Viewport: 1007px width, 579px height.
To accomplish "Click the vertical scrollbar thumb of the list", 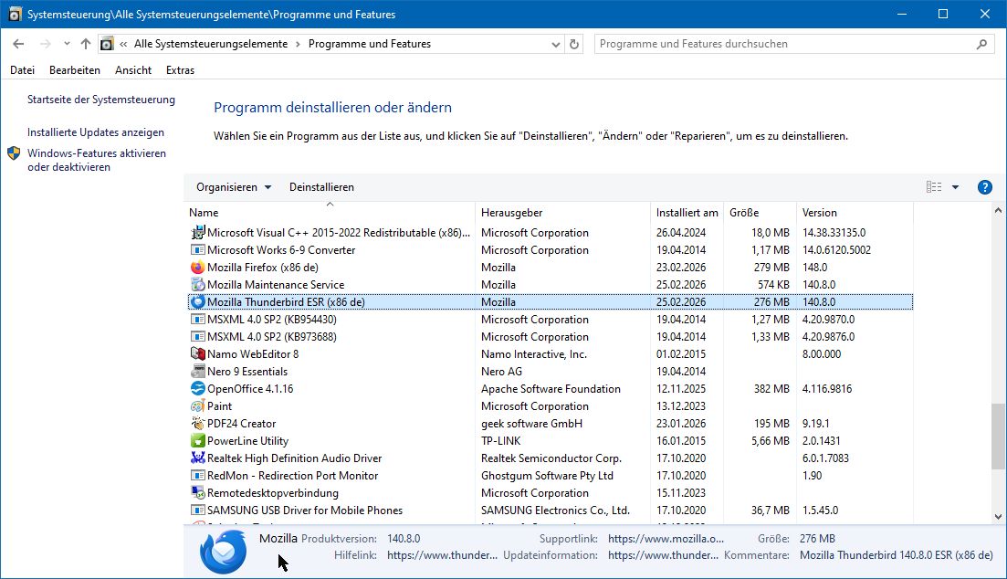I will pos(999,436).
